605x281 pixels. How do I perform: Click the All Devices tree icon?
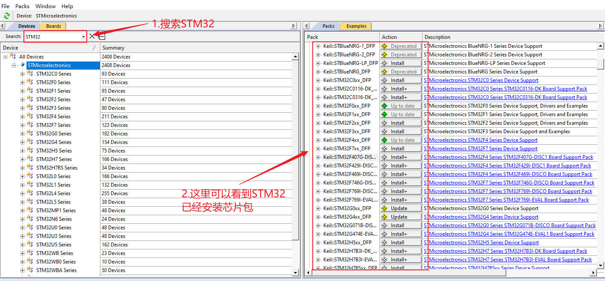(13, 56)
